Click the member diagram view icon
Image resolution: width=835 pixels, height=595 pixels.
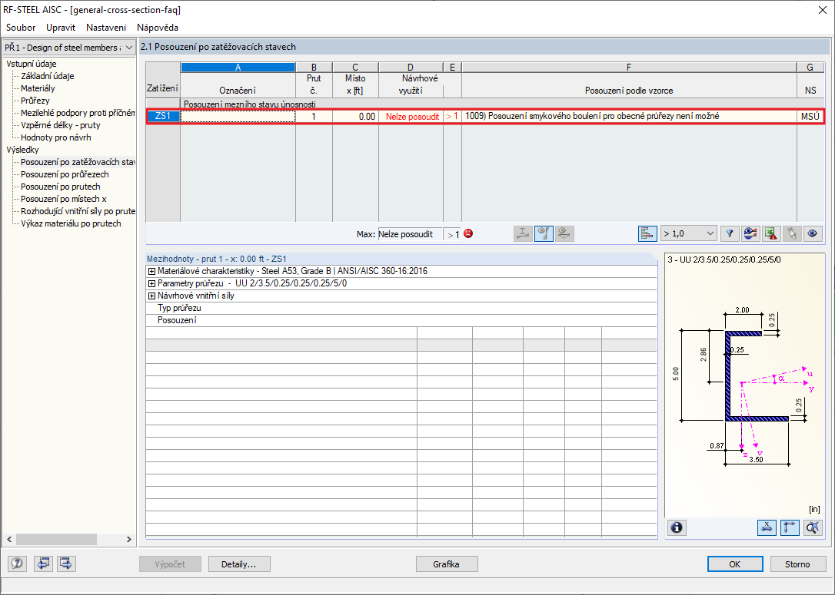[564, 233]
